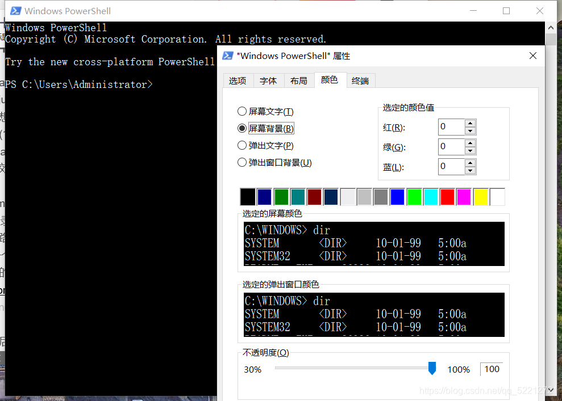Select the yellow color swatch
Viewport: 562px width, 401px height.
(x=480, y=196)
